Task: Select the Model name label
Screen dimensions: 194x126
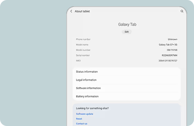Action: [x=82, y=45]
